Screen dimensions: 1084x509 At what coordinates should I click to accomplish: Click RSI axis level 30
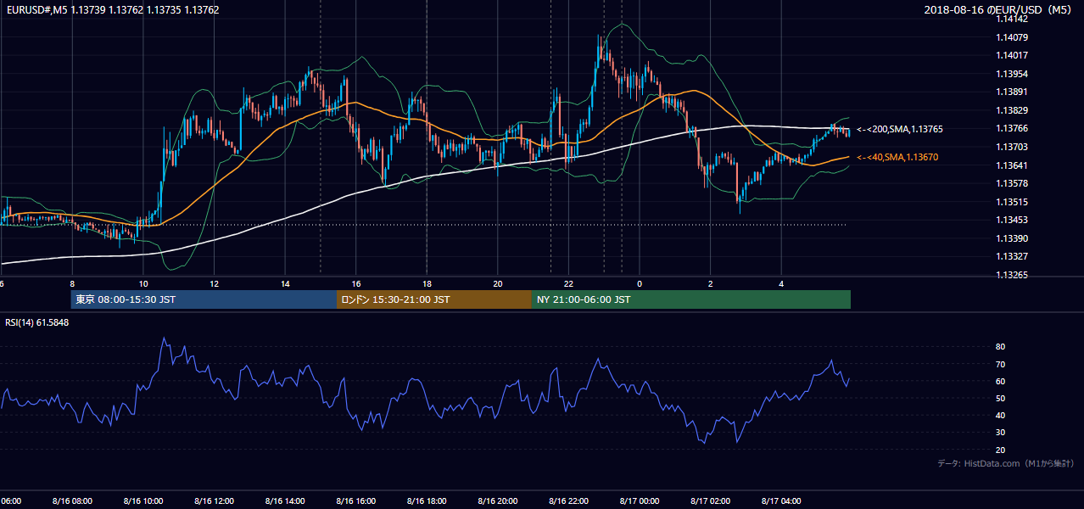(x=1000, y=433)
